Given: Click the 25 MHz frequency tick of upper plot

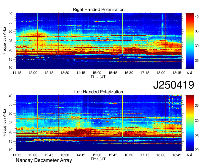Looking at the screenshot, I should [x=10, y=41].
